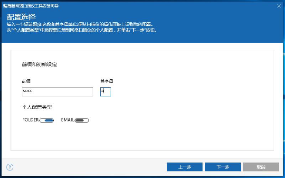
Task: Click the 首字母 field label
Action: click(107, 81)
